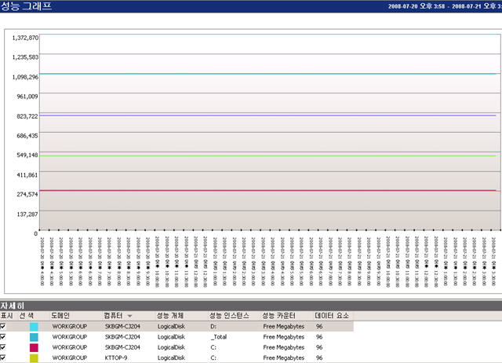The width and height of the screenshot is (502, 363).
Task: Select SKBGM-CJ204 in the D: row
Action: point(122,326)
